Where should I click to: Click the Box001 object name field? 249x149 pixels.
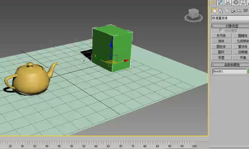229,71
